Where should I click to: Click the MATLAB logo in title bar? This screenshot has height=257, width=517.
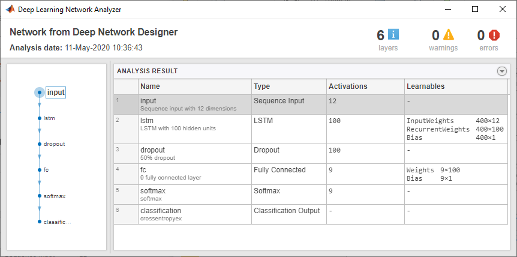click(x=10, y=10)
